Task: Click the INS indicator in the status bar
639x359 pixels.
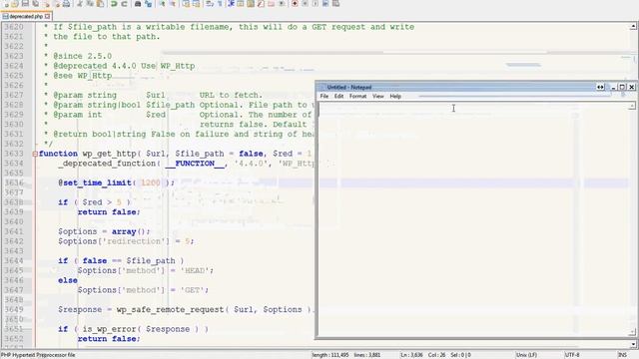Action: (622, 355)
